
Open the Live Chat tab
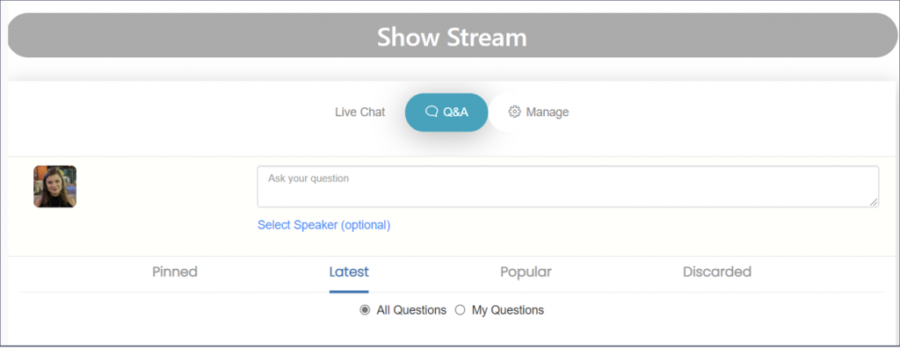[359, 112]
